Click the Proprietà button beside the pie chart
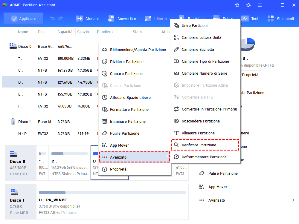 click(x=250, y=75)
